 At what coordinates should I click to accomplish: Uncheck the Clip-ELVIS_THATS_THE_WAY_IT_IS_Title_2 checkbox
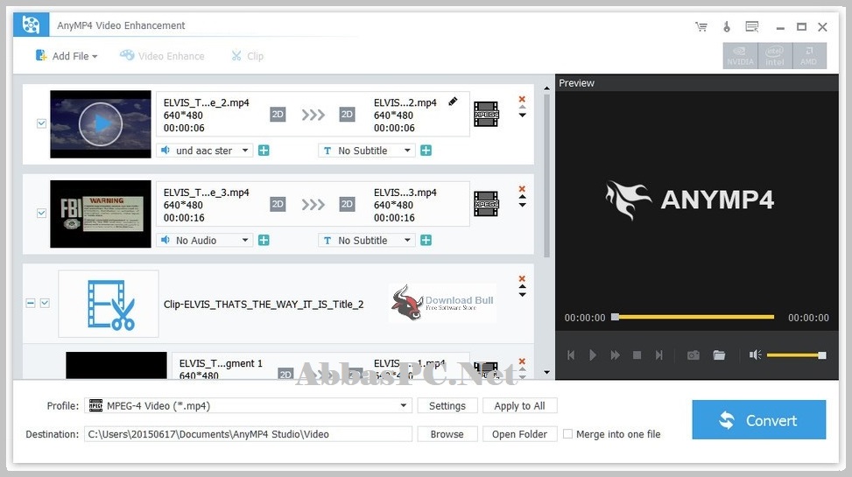[46, 303]
